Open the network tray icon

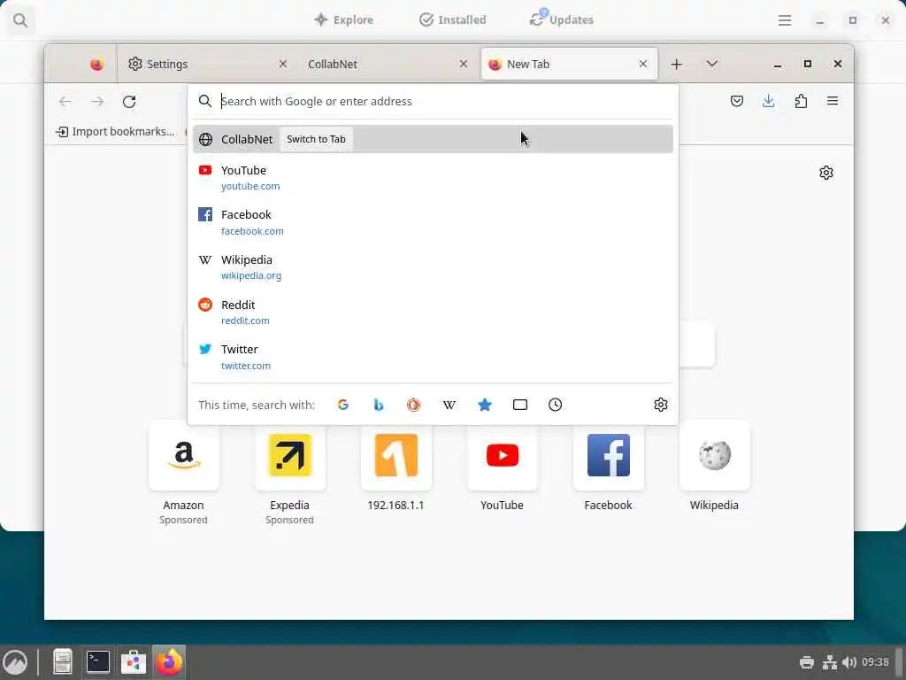tap(830, 662)
